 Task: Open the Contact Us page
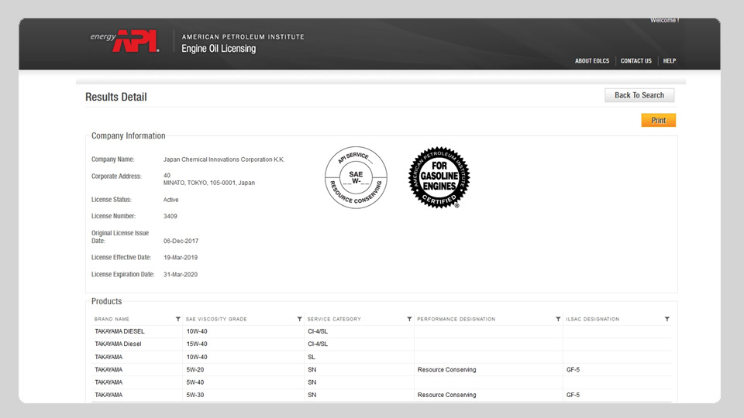click(635, 60)
